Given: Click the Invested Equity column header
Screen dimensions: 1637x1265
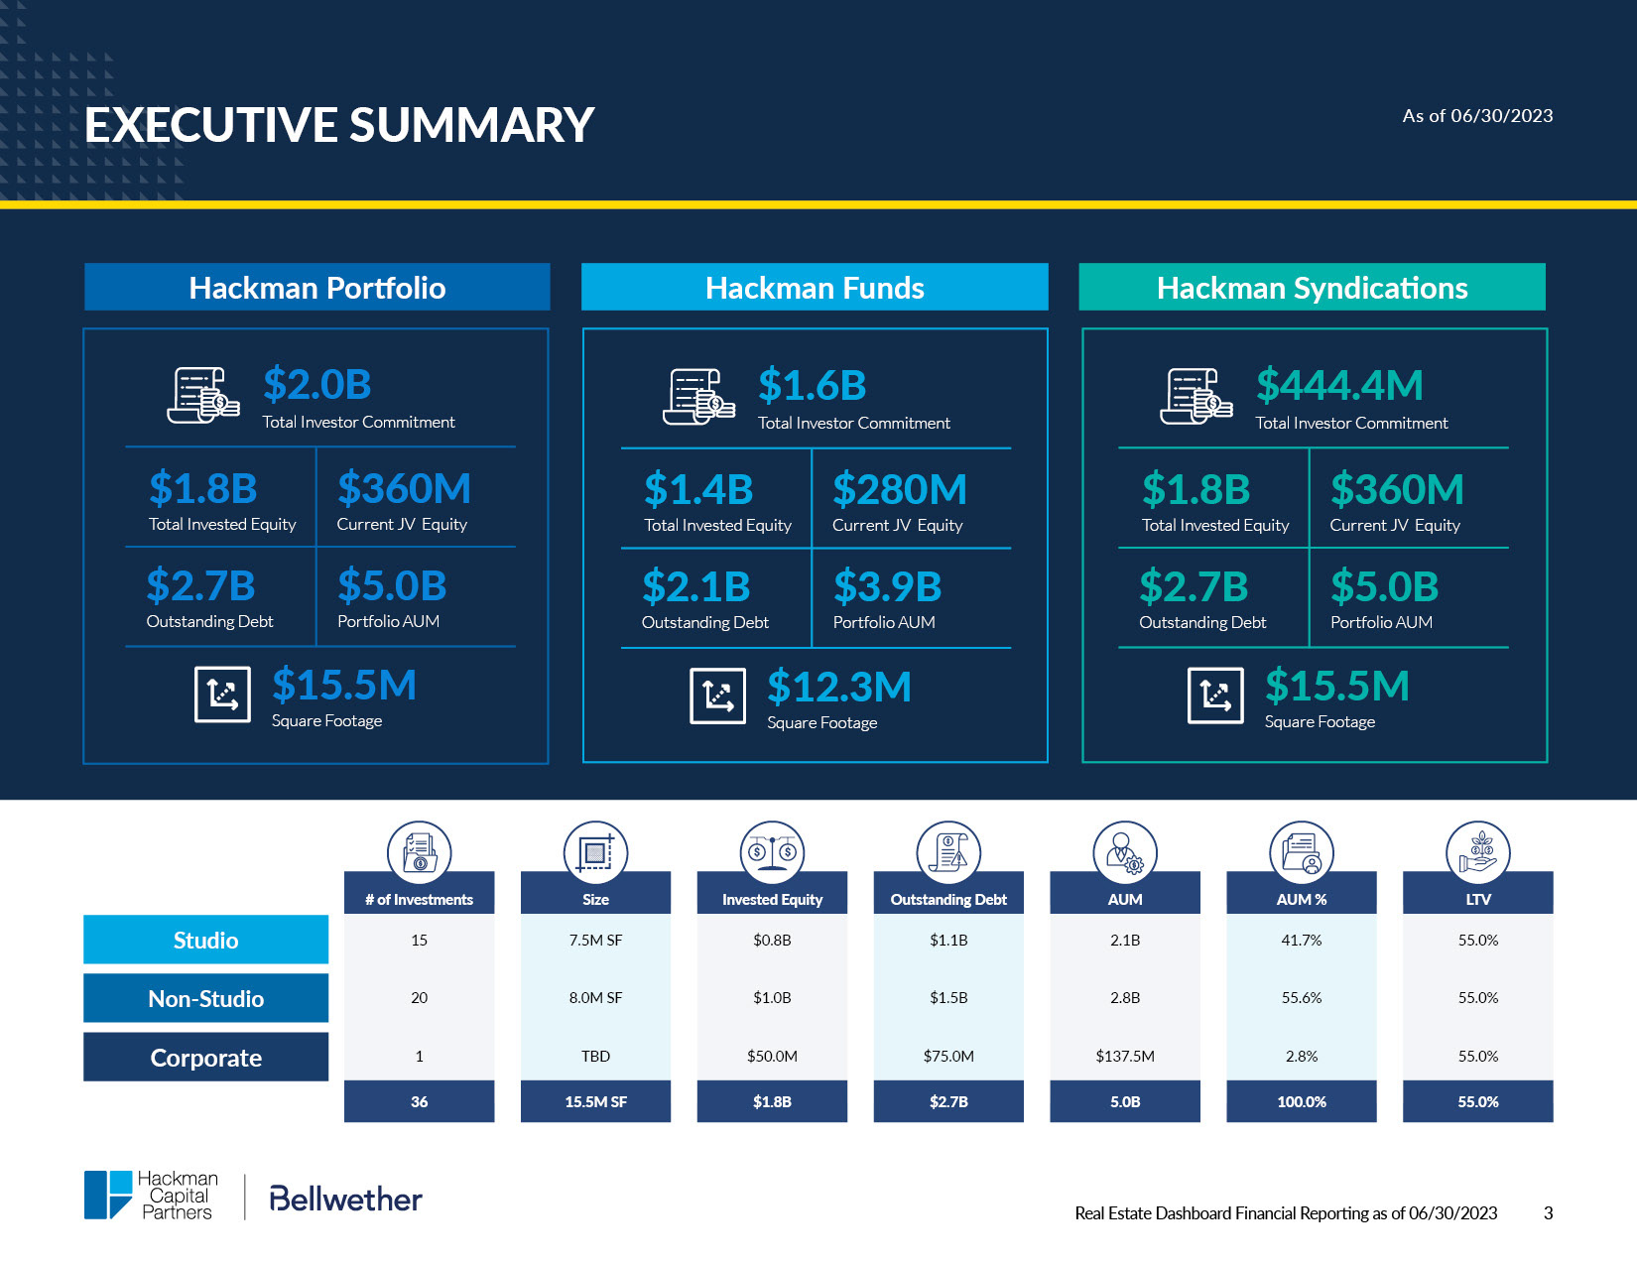Looking at the screenshot, I should pos(772,899).
